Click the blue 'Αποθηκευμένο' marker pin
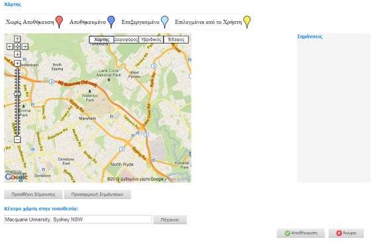 (111, 22)
